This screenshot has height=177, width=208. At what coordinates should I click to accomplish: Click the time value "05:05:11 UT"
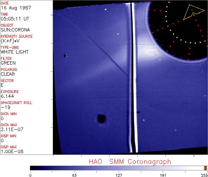(15, 19)
